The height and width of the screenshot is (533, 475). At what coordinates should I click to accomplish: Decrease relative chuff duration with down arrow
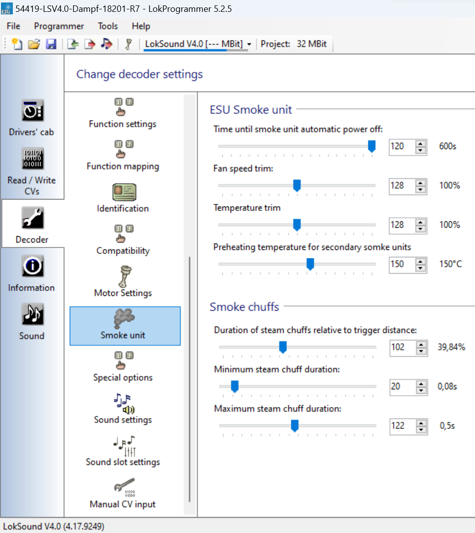click(x=421, y=351)
